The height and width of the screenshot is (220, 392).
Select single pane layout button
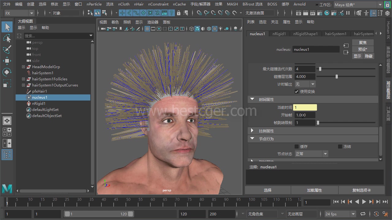point(7,120)
